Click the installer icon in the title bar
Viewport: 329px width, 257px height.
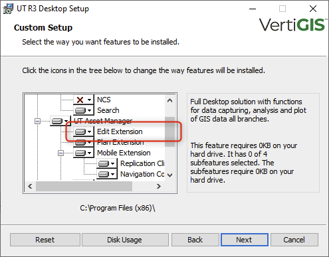coord(8,9)
